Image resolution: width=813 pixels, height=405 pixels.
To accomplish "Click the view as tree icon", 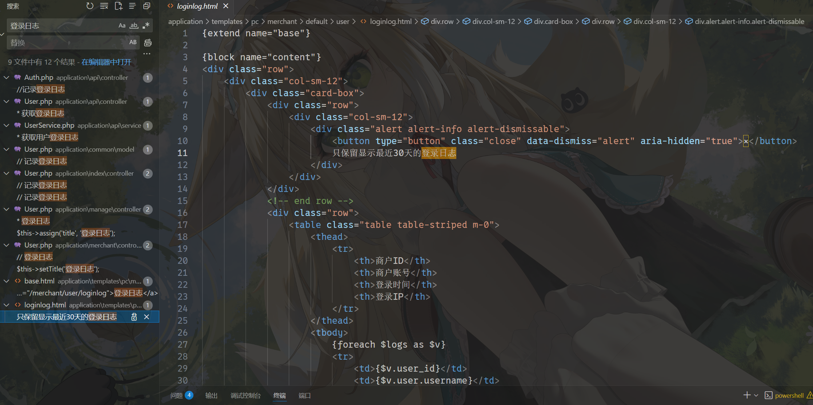I will 132,6.
